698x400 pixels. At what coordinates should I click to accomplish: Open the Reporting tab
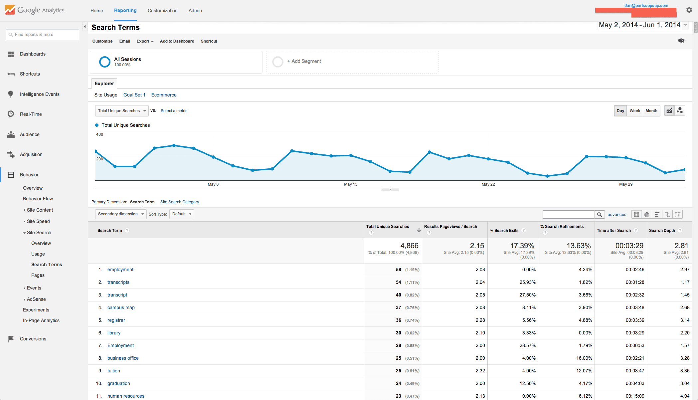[x=125, y=10]
